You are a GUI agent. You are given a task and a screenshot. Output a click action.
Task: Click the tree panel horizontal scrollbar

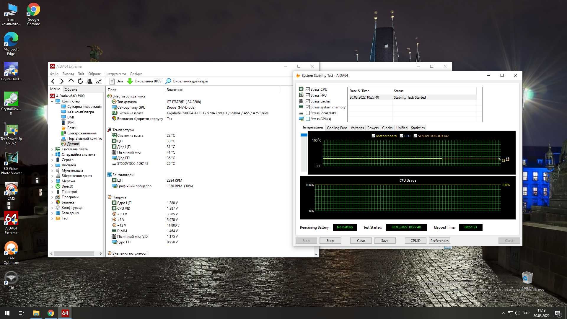coord(74,253)
